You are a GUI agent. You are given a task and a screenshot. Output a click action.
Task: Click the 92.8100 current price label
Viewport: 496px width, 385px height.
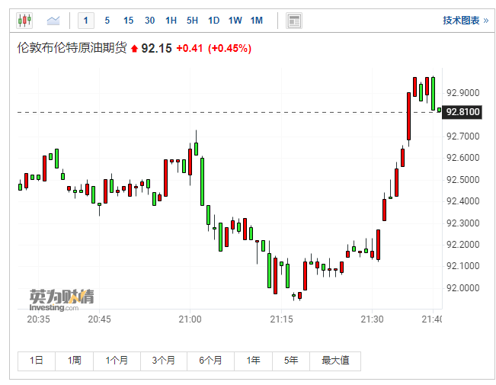(462, 112)
